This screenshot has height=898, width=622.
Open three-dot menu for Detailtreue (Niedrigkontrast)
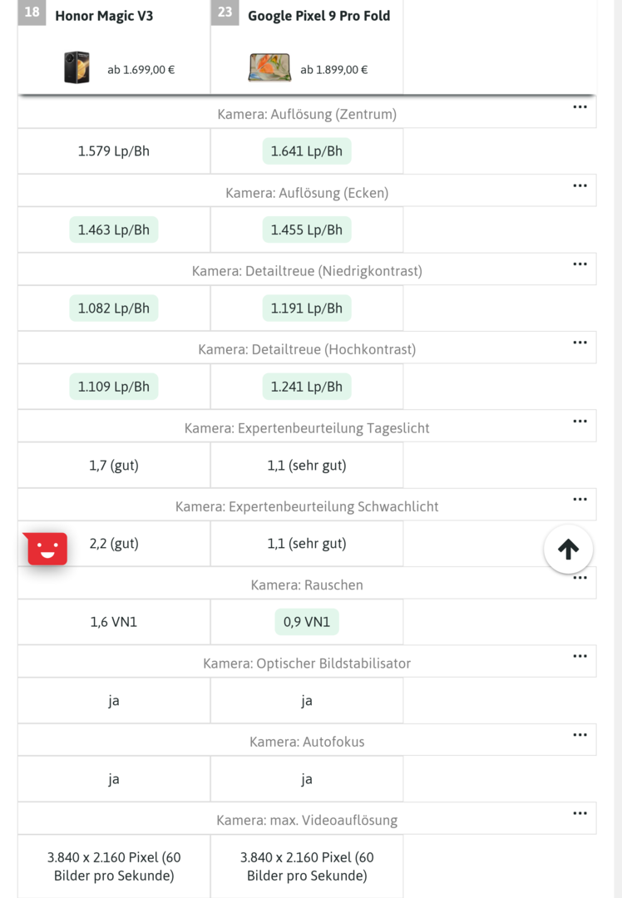coord(580,264)
